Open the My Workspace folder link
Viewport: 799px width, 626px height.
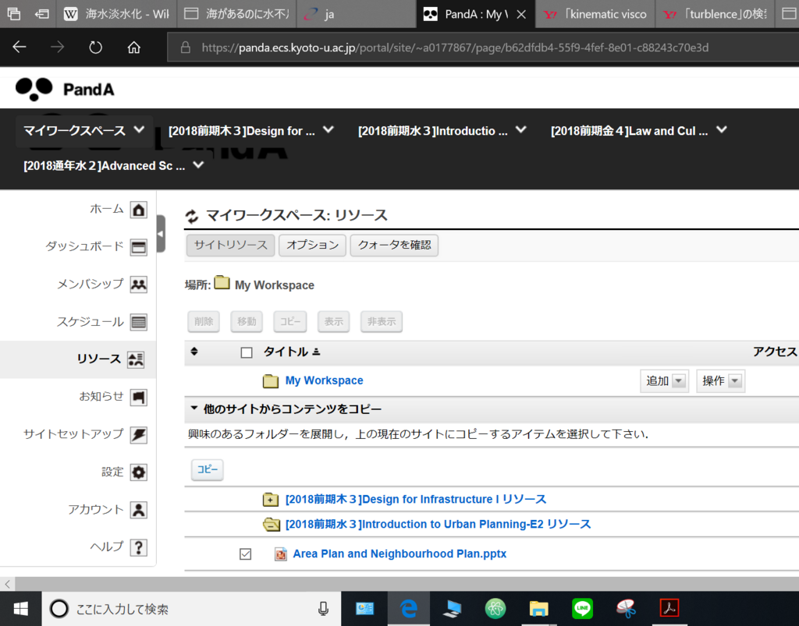tap(324, 380)
